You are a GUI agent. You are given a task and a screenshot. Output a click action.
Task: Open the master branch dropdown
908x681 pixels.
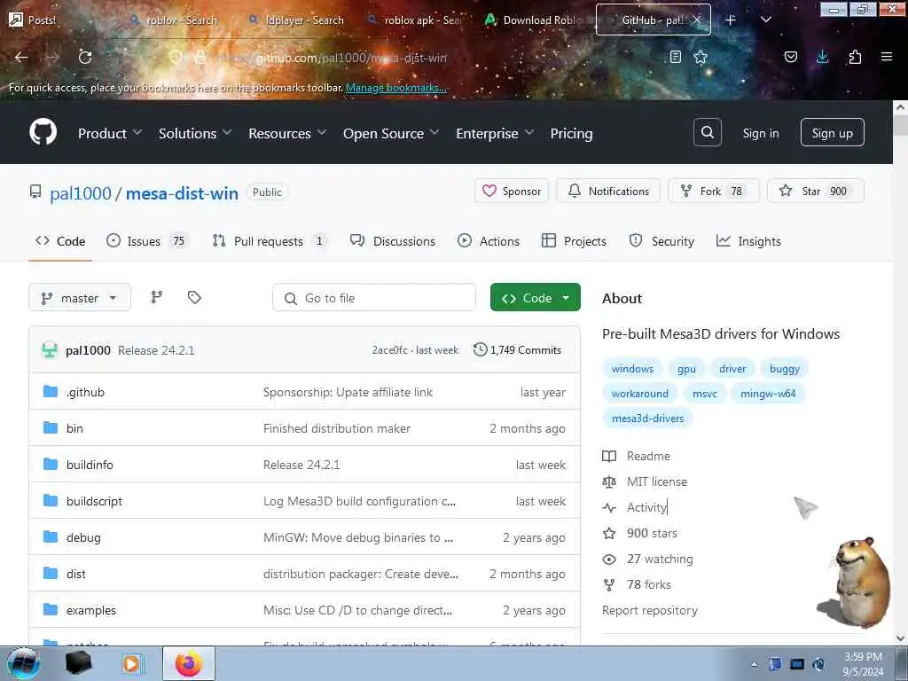tap(80, 298)
